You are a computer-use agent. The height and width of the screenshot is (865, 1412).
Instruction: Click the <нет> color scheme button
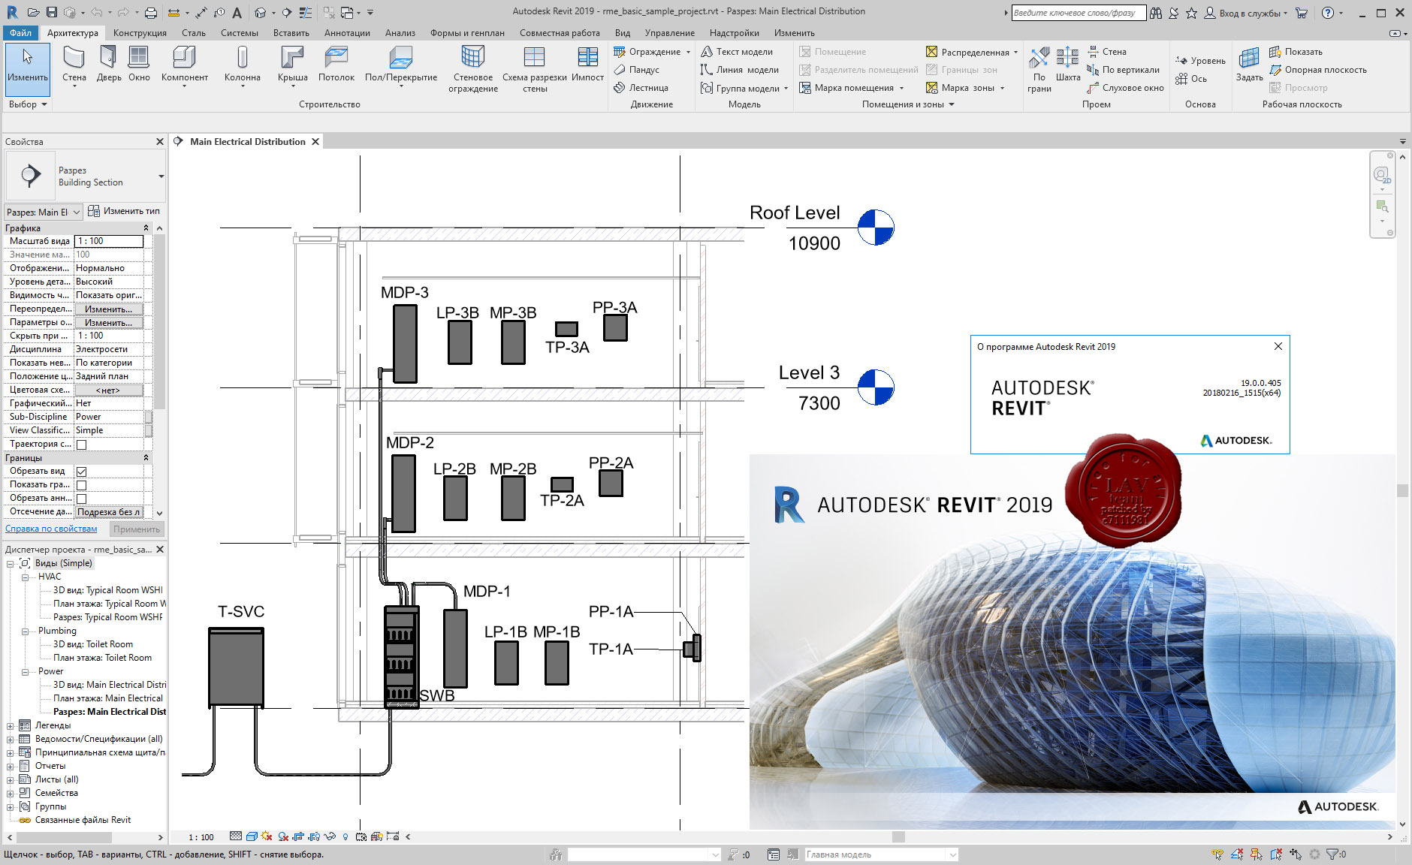coord(108,390)
